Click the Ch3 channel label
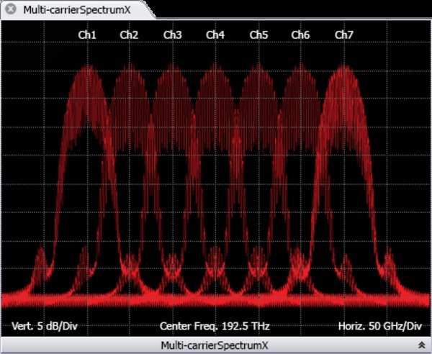Screen dimensions: 432x354 [x=173, y=35]
